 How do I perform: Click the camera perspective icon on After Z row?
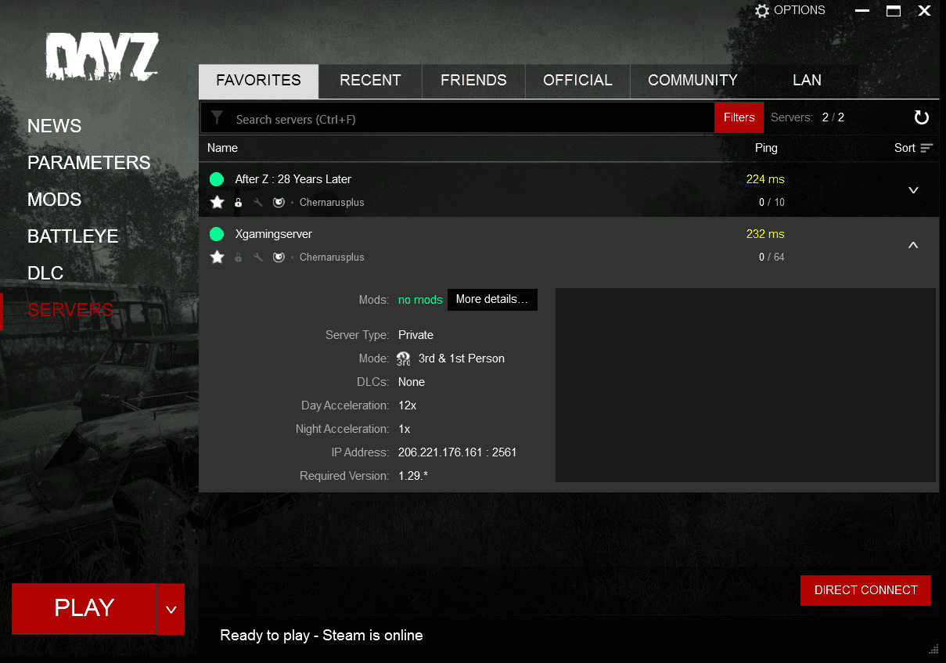pyautogui.click(x=279, y=202)
